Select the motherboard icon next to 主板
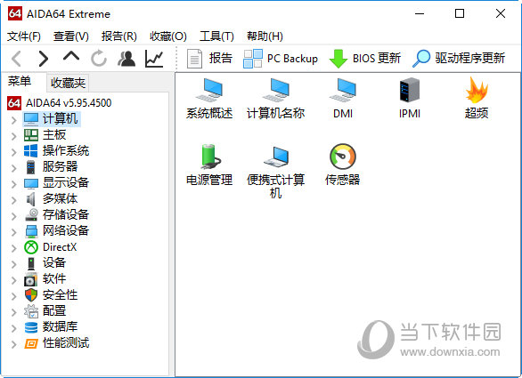522x378 pixels. click(31, 134)
